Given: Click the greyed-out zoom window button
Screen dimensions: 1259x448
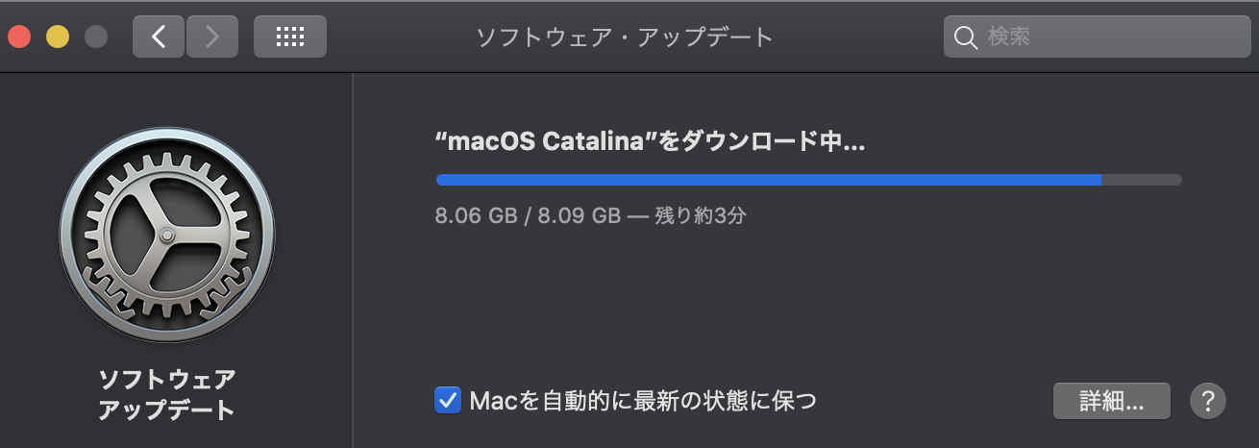Looking at the screenshot, I should click(x=96, y=37).
